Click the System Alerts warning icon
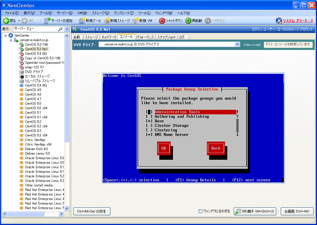This screenshot has height=225, width=317. coord(279,21)
